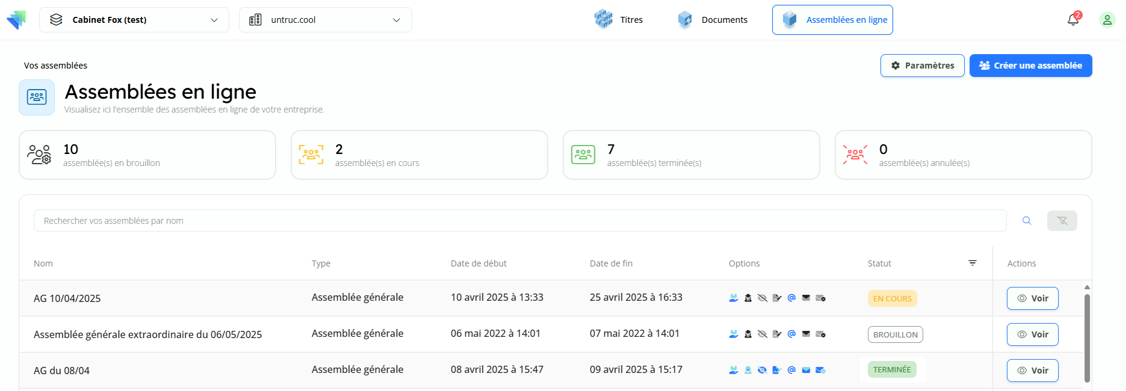Open the user profile avatar
This screenshot has width=1126, height=391.
[1107, 20]
